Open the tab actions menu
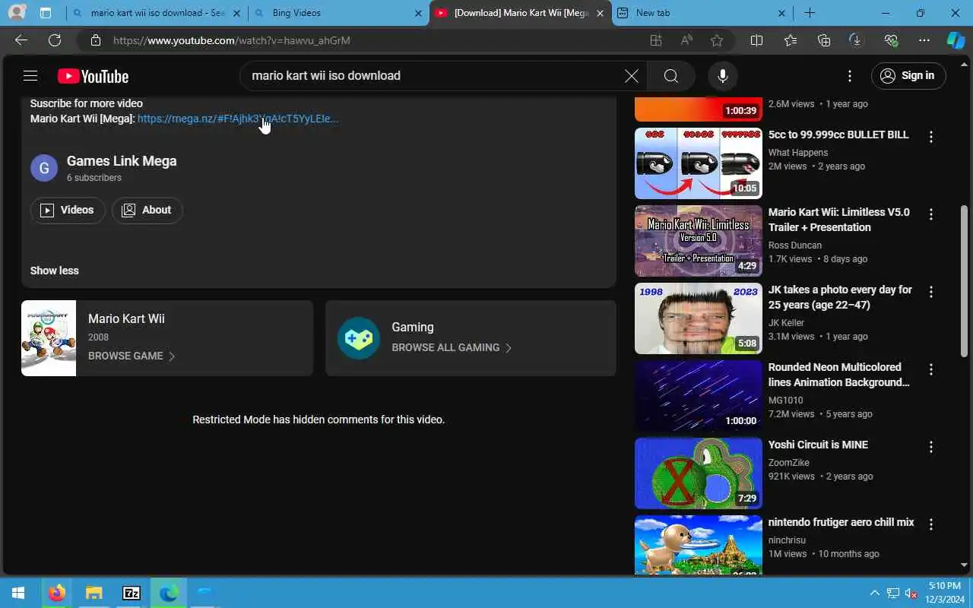This screenshot has height=608, width=973. (x=46, y=13)
